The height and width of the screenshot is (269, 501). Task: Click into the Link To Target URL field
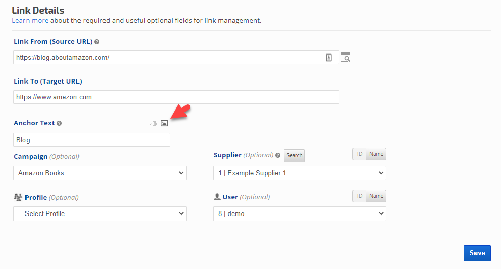click(x=176, y=97)
